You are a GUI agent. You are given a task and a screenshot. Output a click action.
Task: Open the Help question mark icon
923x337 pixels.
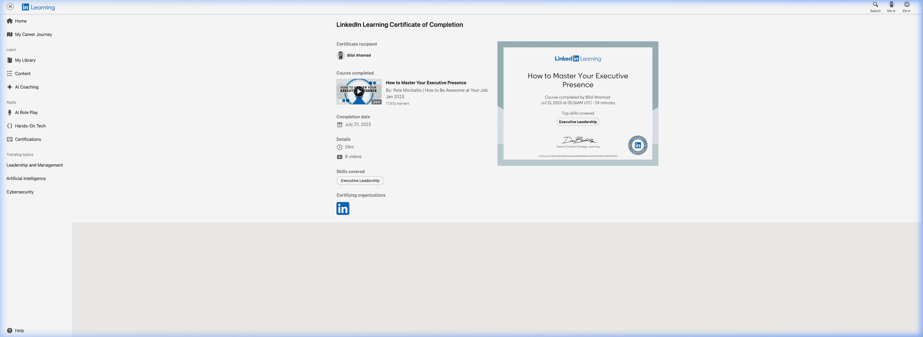(x=10, y=331)
